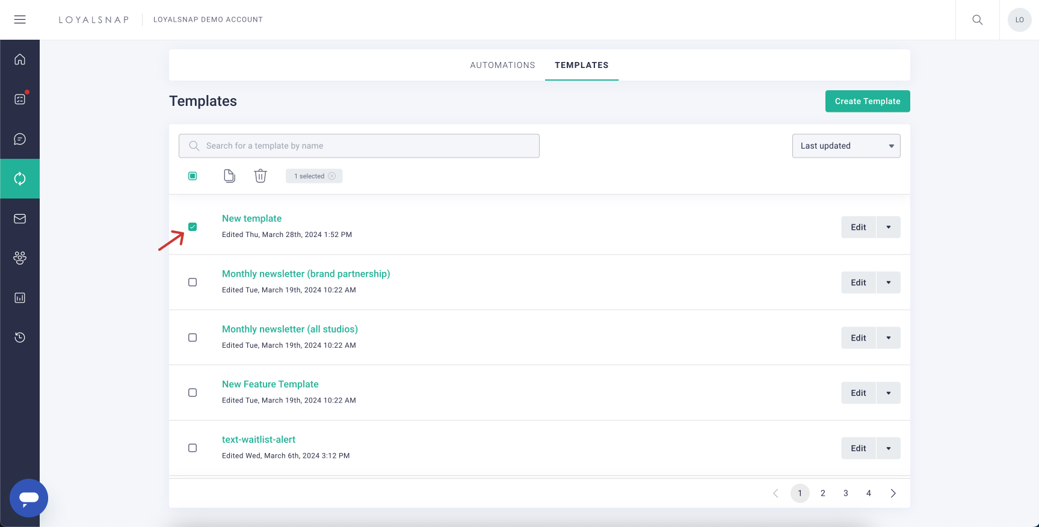Screen dimensions: 1039x527
Task: Open the Last updated sort dropdown
Action: click(x=846, y=146)
